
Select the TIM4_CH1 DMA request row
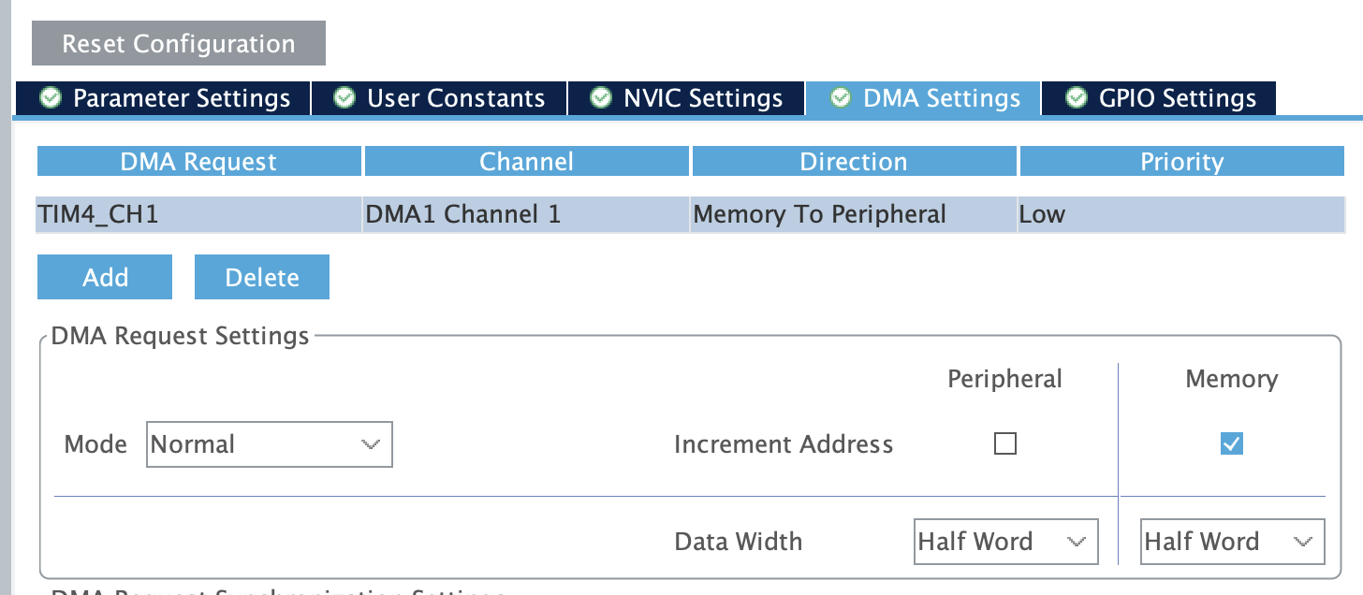click(374, 214)
